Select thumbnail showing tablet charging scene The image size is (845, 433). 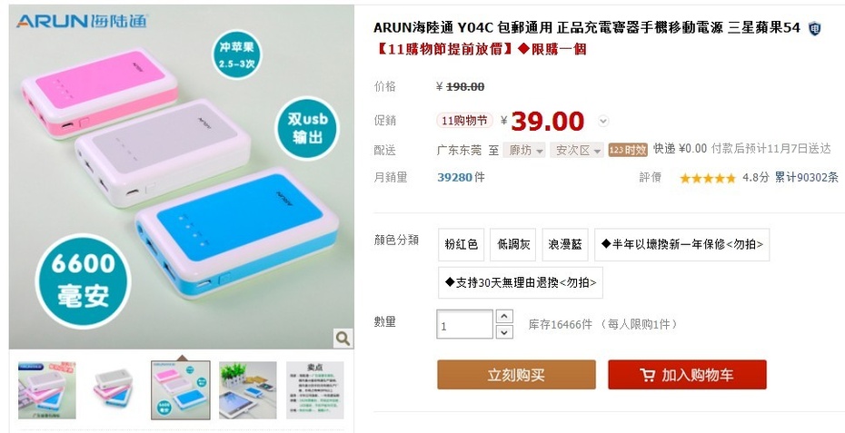coord(248,390)
